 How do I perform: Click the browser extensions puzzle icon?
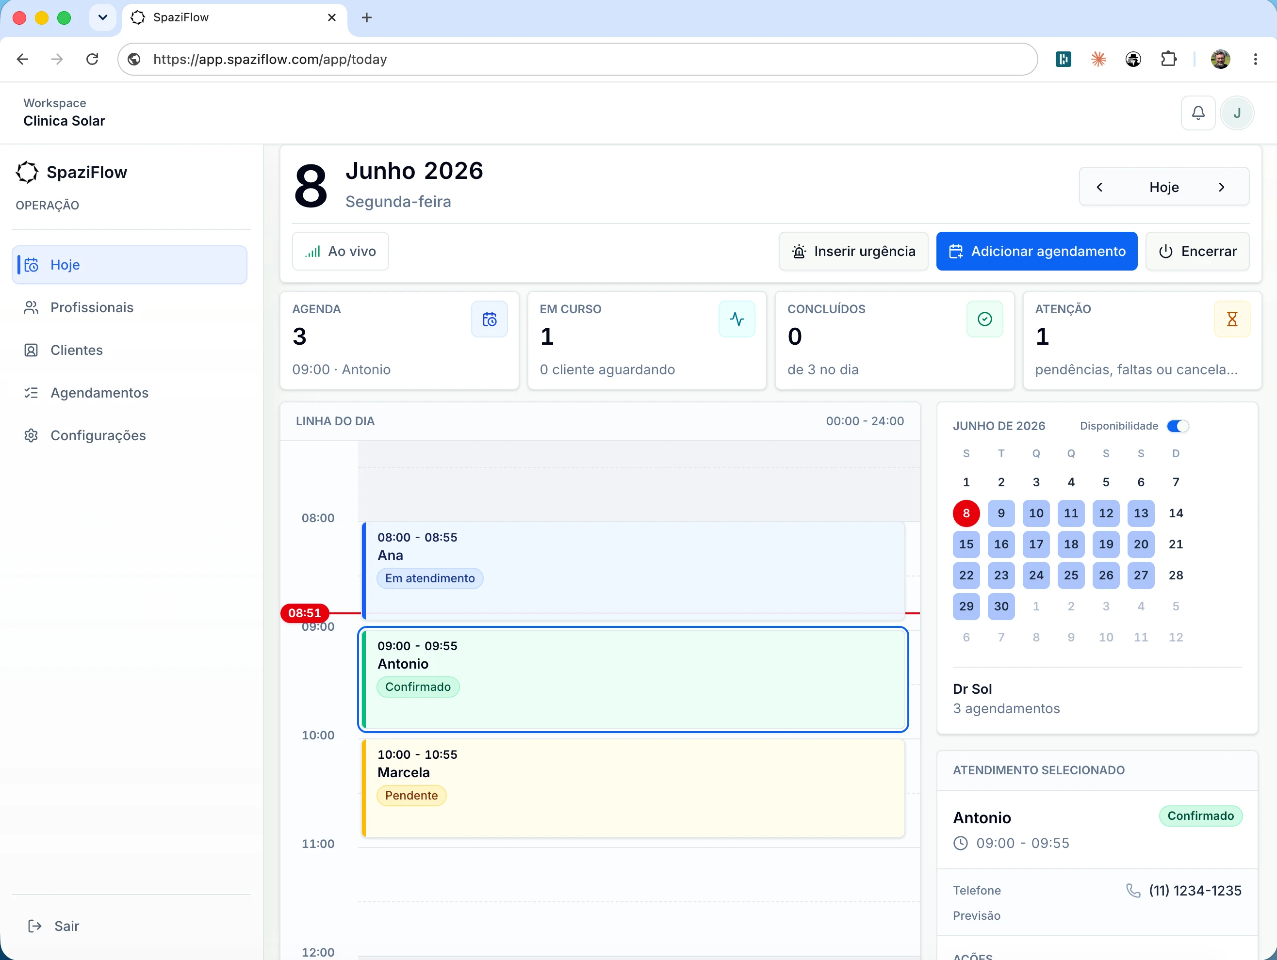1168,59
